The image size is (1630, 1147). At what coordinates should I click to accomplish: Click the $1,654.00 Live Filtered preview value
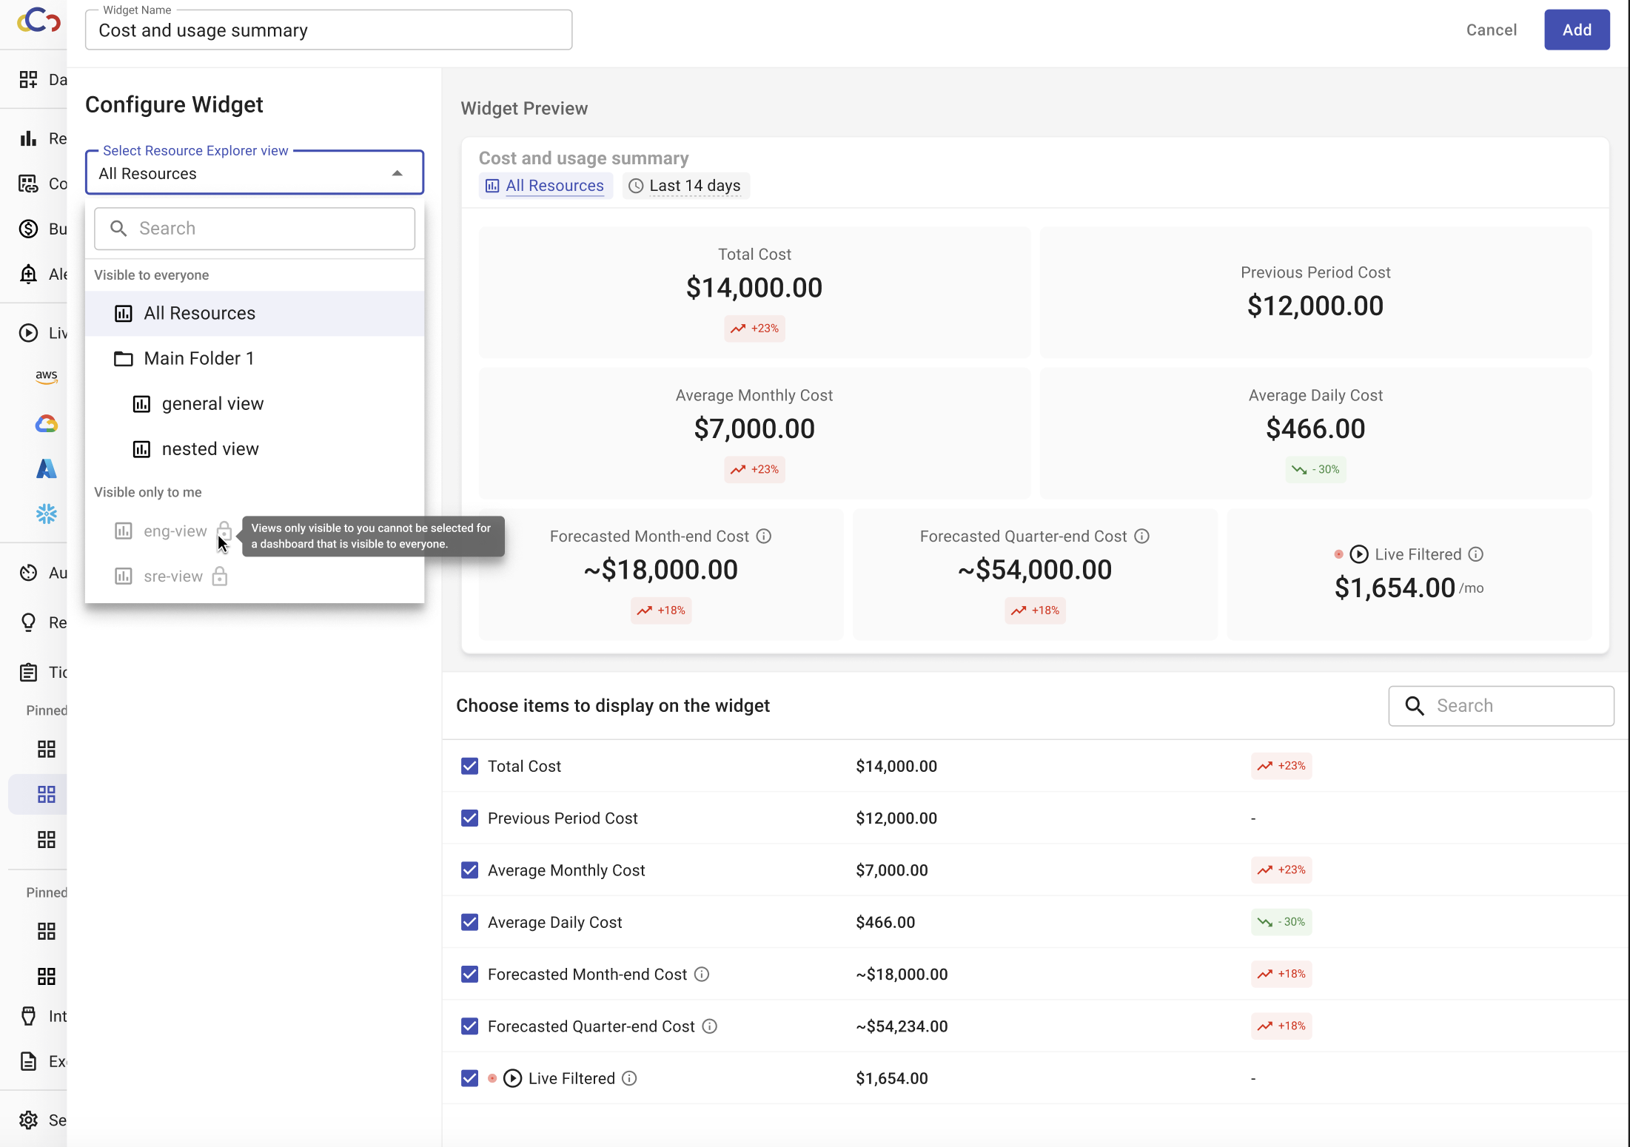pos(1395,588)
